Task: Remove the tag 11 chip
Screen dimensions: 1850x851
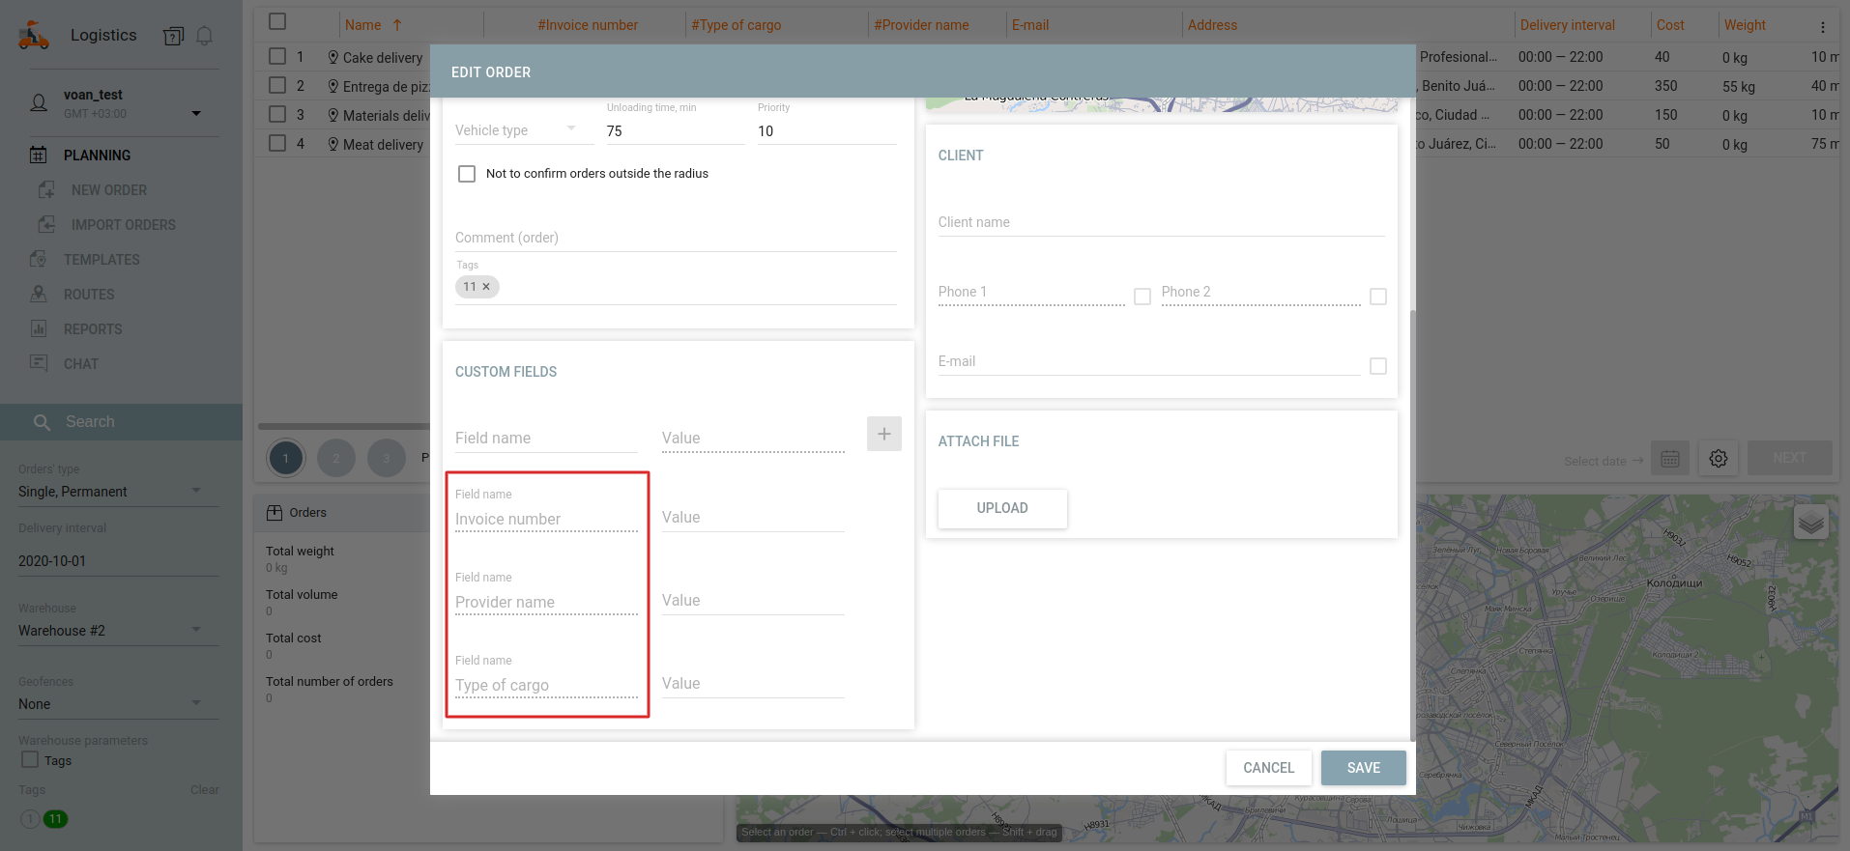Action: tap(486, 287)
